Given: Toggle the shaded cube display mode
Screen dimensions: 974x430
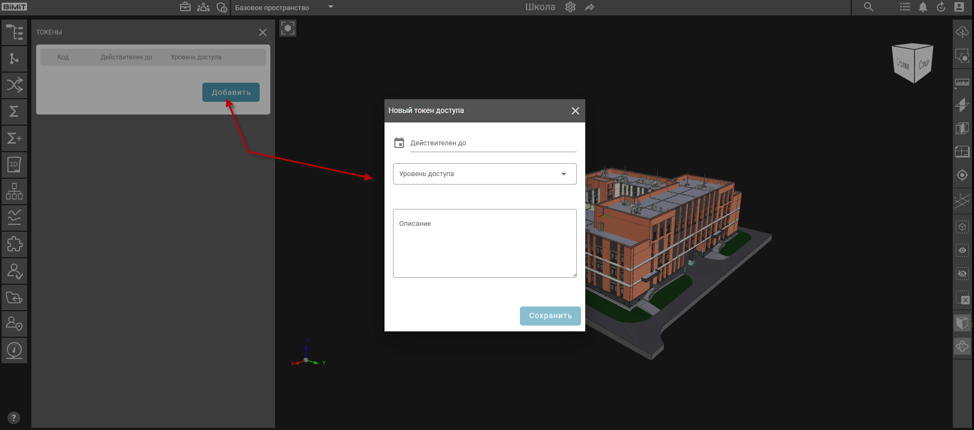Looking at the screenshot, I should click(x=962, y=322).
